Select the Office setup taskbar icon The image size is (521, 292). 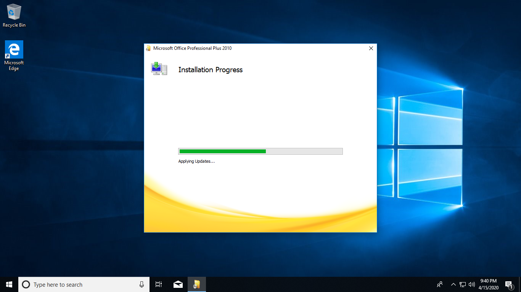pos(196,284)
